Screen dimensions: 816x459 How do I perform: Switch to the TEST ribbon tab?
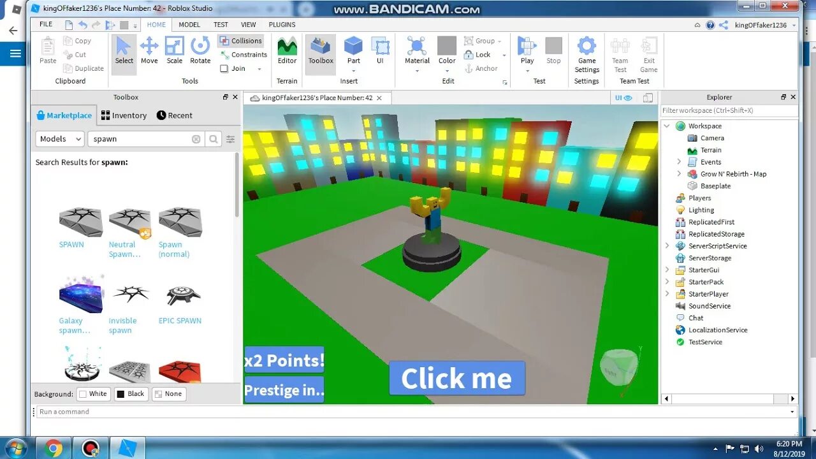tap(221, 24)
